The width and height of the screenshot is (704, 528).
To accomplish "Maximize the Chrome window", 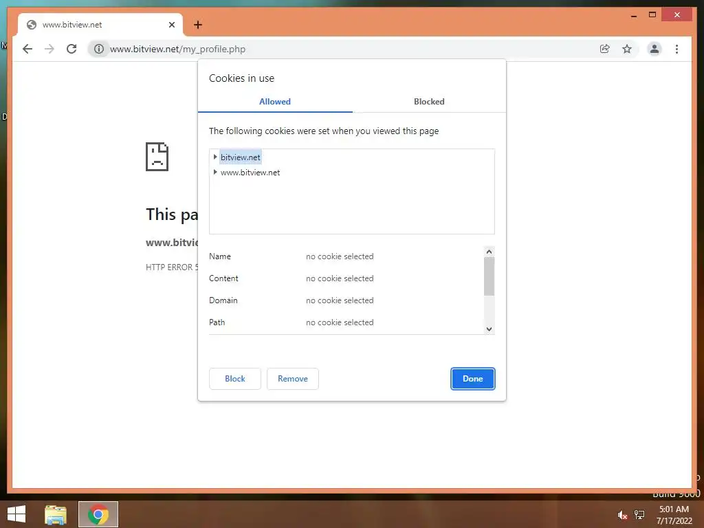I will [x=652, y=15].
